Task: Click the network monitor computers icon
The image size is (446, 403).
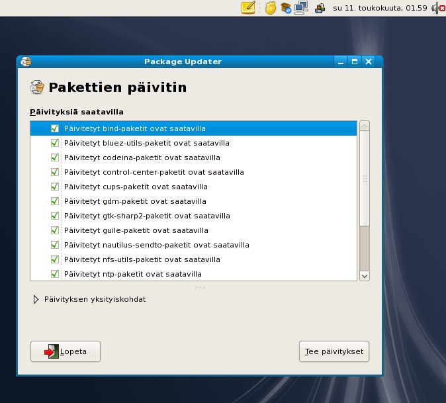Action: click(301, 8)
